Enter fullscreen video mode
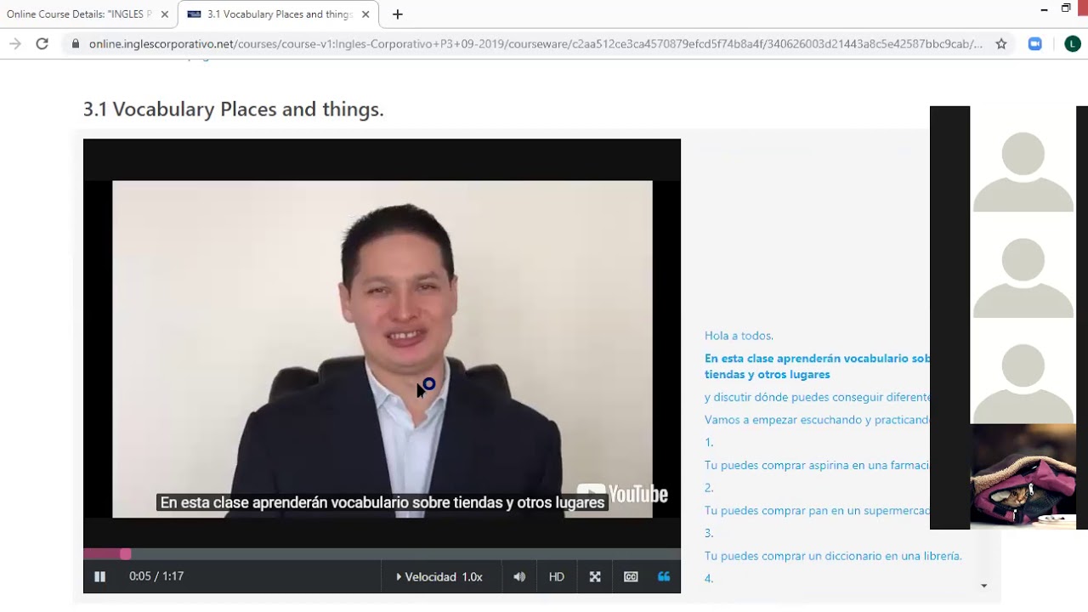The width and height of the screenshot is (1088, 612). tap(595, 576)
